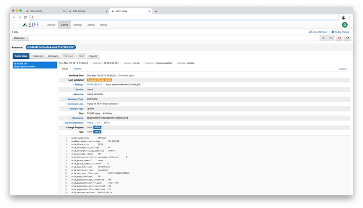Image resolution: width=363 pixels, height=208 pixels.
Task: Click the magnifier icon beside Command Line
Action: [66, 104]
